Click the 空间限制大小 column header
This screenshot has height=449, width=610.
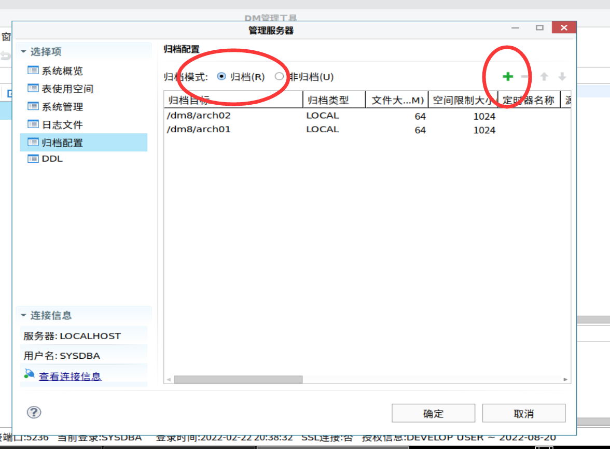463,100
